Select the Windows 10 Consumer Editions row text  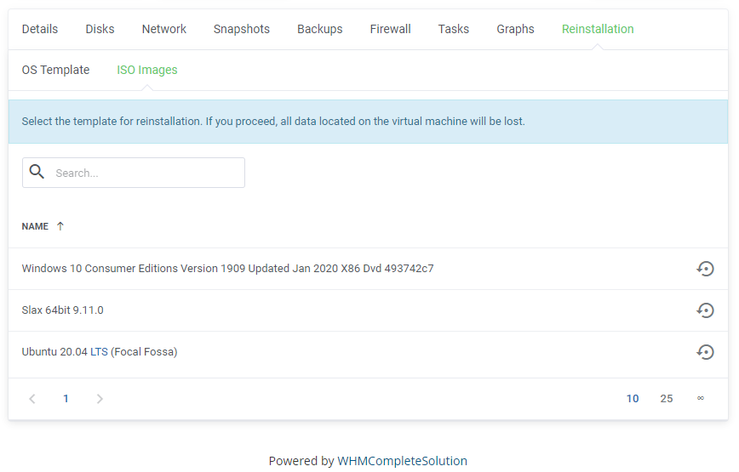click(x=227, y=269)
